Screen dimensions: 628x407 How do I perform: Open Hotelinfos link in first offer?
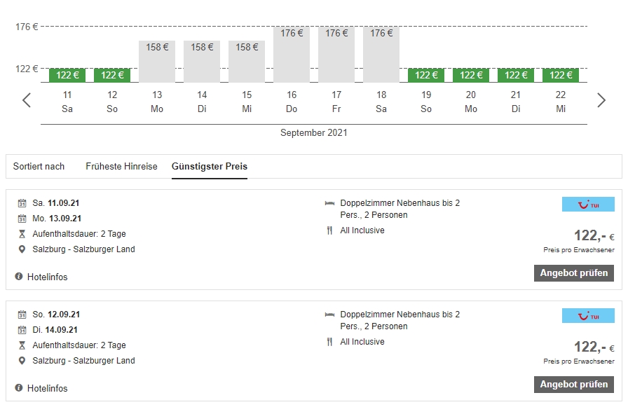(47, 277)
